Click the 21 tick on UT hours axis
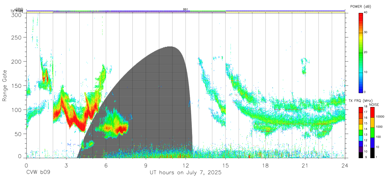 (x=305, y=165)
